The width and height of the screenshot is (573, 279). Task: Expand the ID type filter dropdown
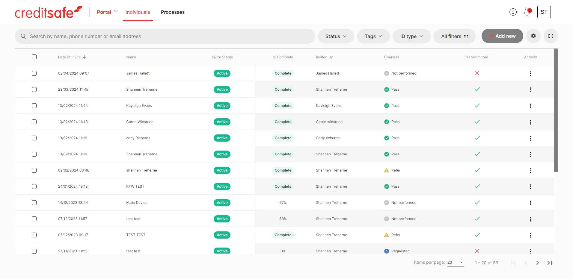411,36
